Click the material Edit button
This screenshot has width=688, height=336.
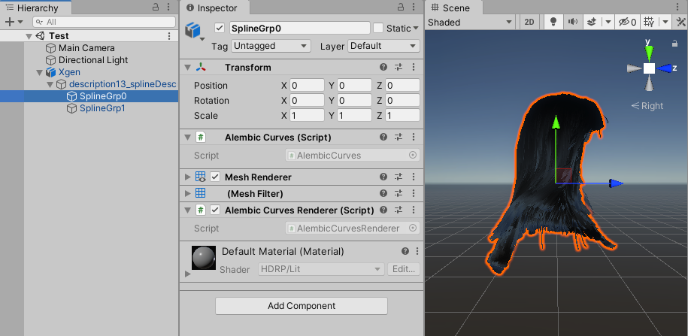click(x=402, y=269)
